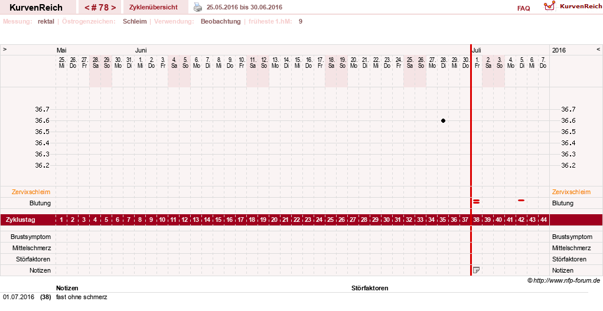Click the 'Schleim' estrogen sign value

pos(135,21)
